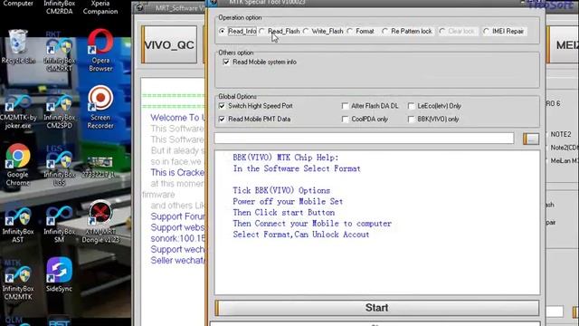The width and height of the screenshot is (579, 326).
Task: Open the InfinityBox CM2SPD shortcut
Action: [x=59, y=110]
